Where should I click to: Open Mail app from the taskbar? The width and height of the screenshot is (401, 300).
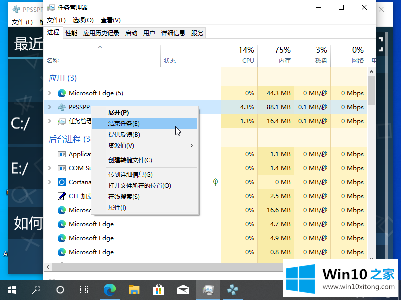point(183,290)
